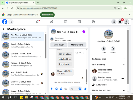The image size is (133, 100).
Task: Focus the Aa message input field
Action: (74, 89)
